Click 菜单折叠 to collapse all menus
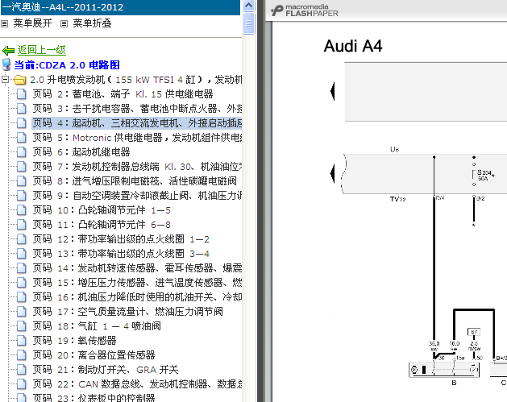507x402 pixels. pos(92,23)
